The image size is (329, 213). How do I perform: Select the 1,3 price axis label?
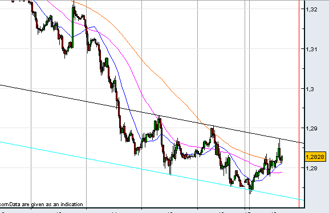310,89
